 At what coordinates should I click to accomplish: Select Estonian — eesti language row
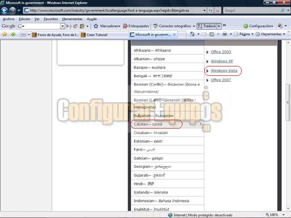point(167,141)
